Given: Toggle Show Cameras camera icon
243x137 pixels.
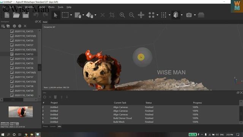Looking at the screenshot, I should coord(189,15).
